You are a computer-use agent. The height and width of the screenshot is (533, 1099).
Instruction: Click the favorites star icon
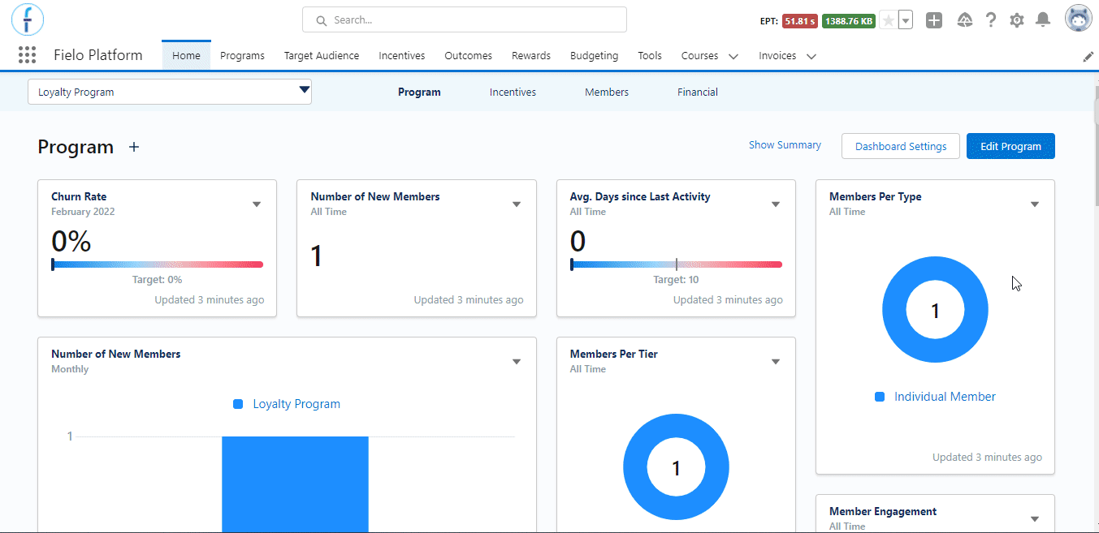(888, 20)
